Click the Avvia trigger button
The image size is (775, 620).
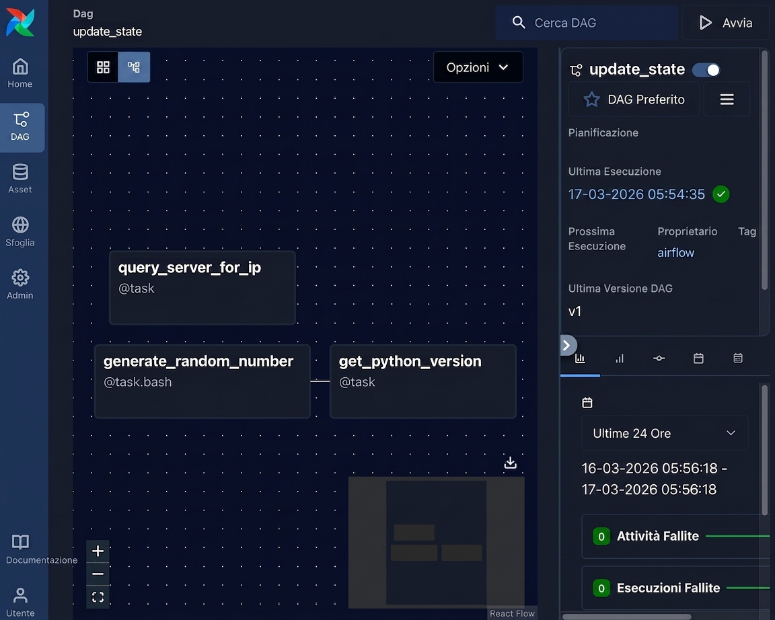pyautogui.click(x=726, y=23)
